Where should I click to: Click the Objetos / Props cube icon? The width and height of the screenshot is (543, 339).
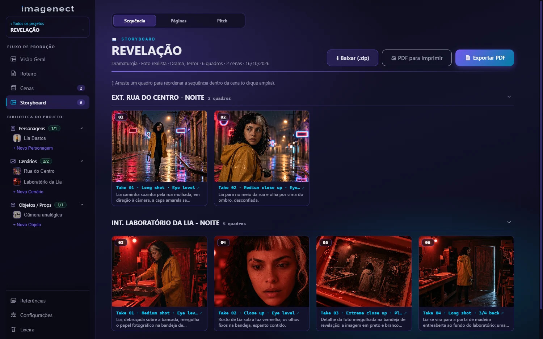13,205
